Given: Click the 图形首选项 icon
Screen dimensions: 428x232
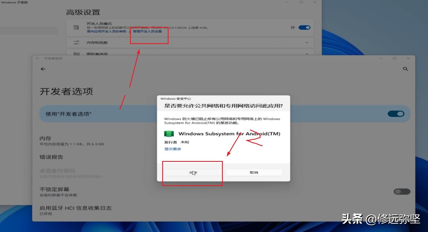Looking at the screenshot, I should click(x=76, y=54).
